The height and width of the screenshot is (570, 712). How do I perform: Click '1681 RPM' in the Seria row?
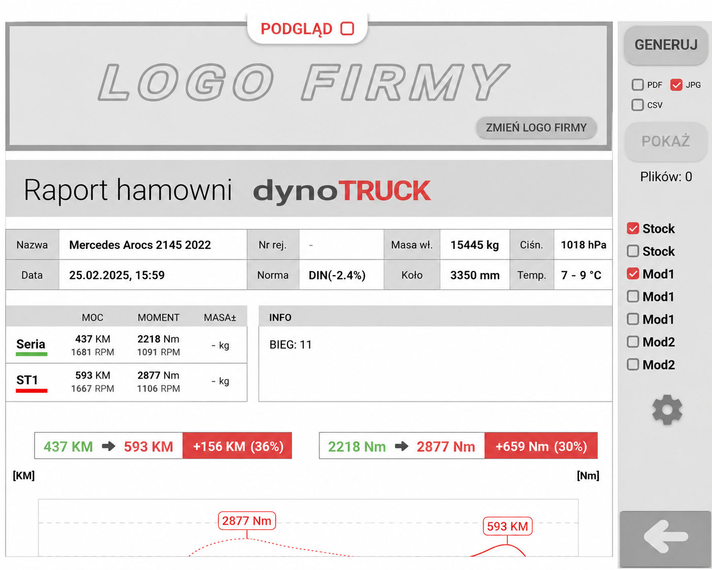click(92, 352)
